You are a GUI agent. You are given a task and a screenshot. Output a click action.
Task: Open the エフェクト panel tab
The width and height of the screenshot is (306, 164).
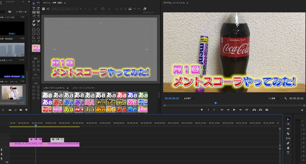coord(10,2)
